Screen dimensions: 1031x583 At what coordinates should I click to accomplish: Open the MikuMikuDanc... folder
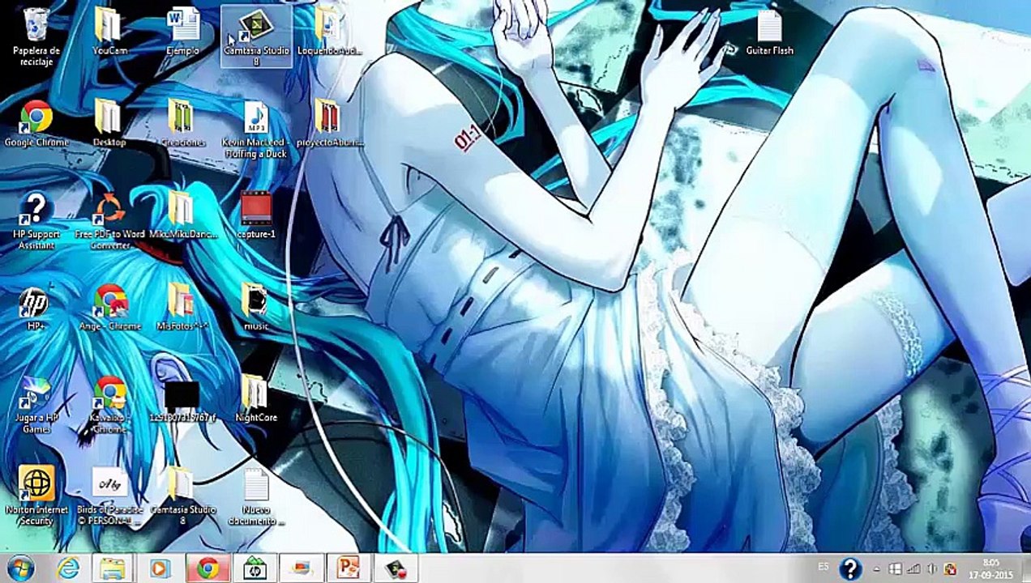pyautogui.click(x=183, y=215)
